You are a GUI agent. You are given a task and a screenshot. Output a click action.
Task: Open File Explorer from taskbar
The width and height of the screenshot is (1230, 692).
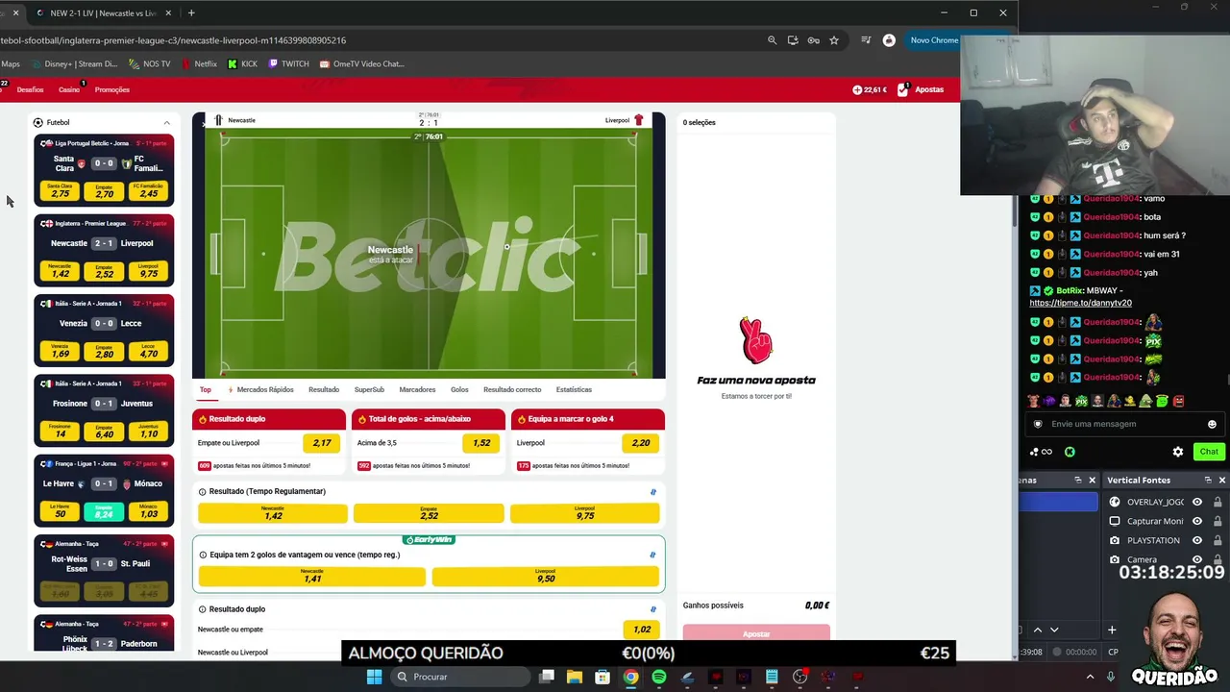tap(575, 677)
